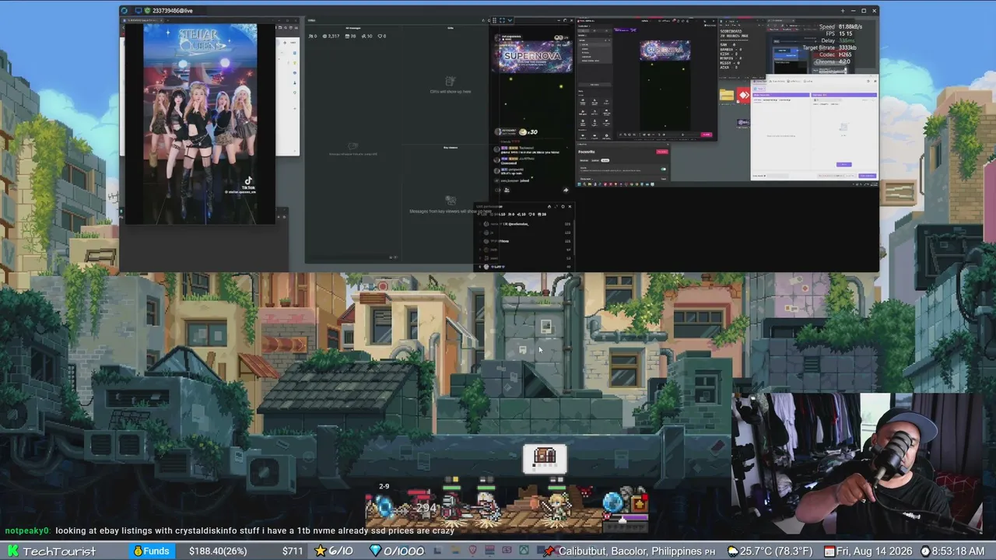Click the followers stat showing 10
Image resolution: width=996 pixels, height=560 pixels.
point(366,36)
